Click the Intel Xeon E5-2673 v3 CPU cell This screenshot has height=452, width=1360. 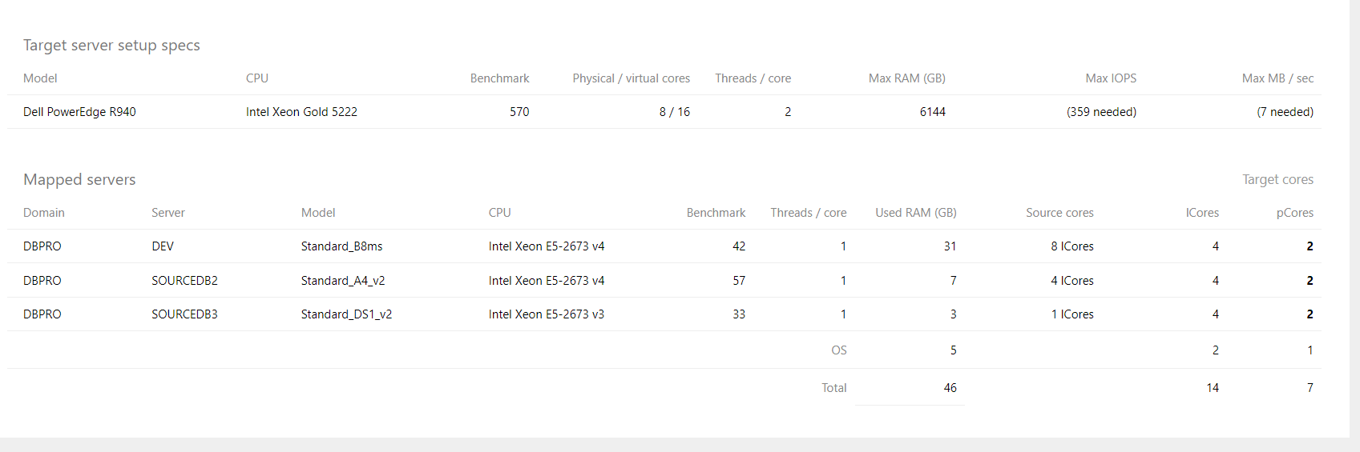[547, 314]
